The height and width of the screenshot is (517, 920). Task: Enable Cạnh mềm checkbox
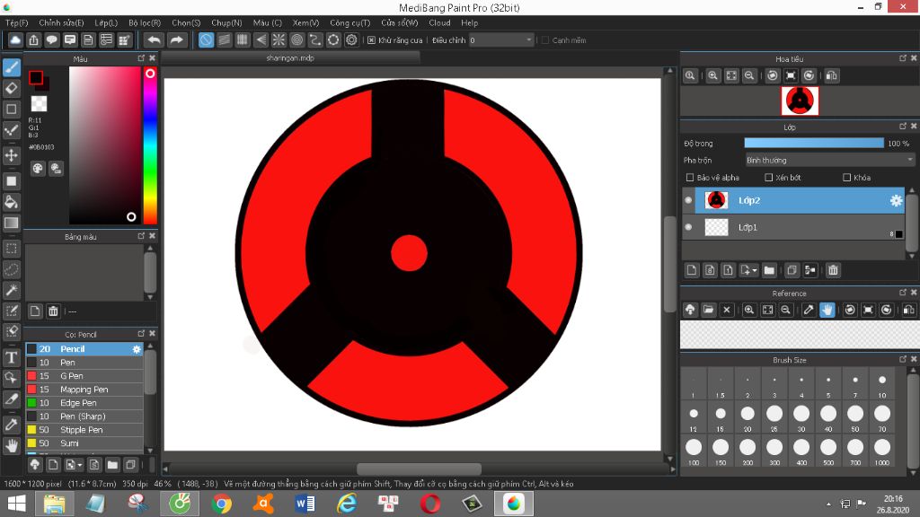545,40
